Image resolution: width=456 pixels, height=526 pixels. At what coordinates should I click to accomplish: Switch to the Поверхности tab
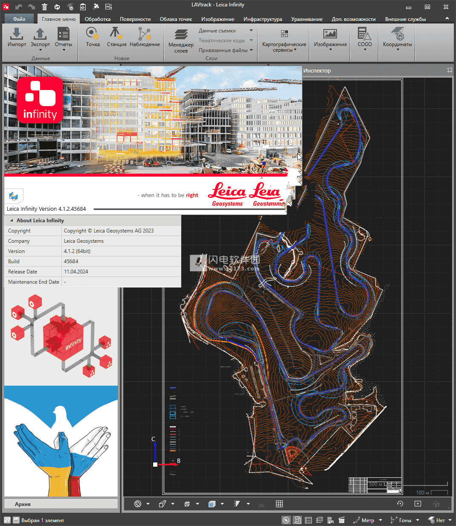[135, 19]
